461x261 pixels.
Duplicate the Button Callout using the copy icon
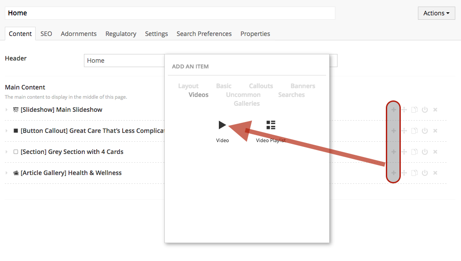[414, 130]
